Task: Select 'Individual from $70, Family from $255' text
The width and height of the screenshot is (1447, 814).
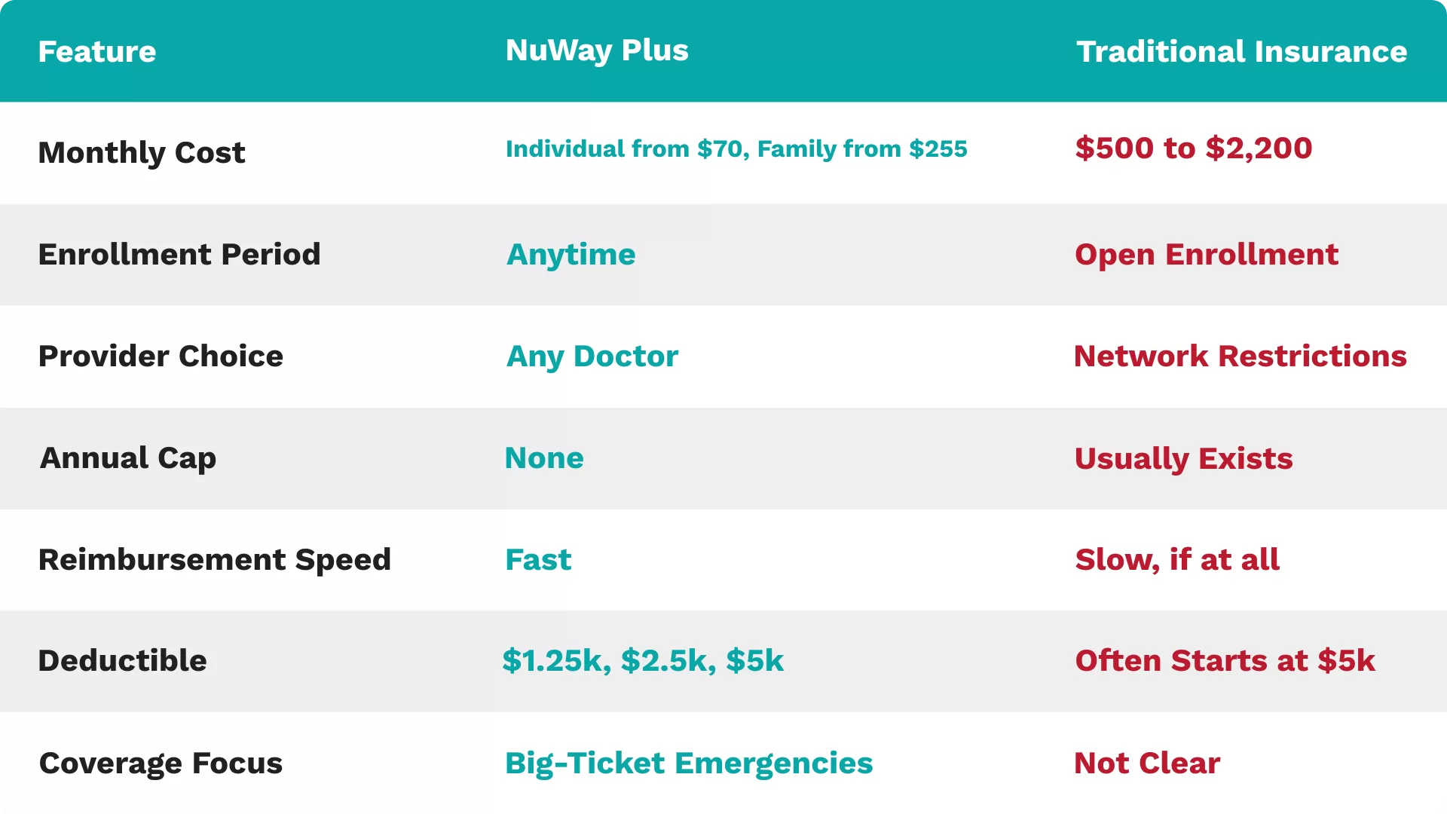Action: [736, 148]
